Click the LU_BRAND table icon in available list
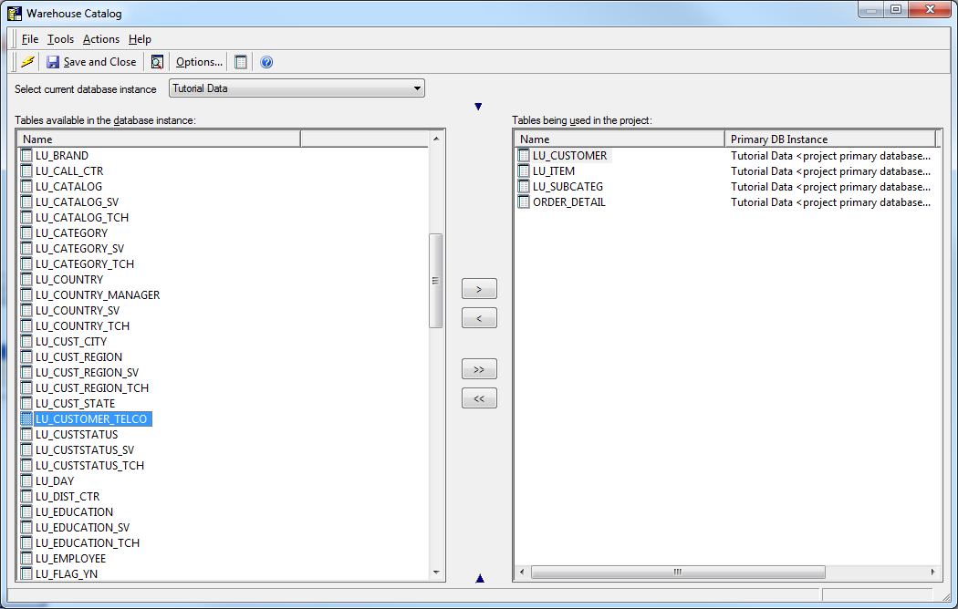 pos(26,156)
